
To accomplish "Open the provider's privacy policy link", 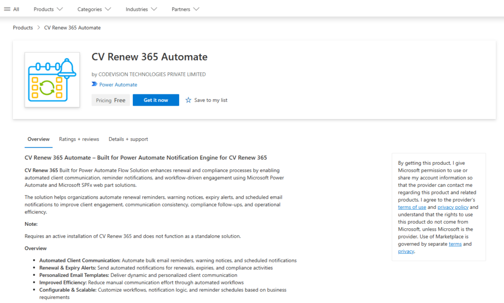I will coord(453,207).
